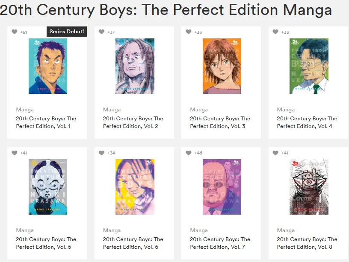View the Vol. 5 cover thumbnail
The image size is (349, 262).
click(x=48, y=187)
